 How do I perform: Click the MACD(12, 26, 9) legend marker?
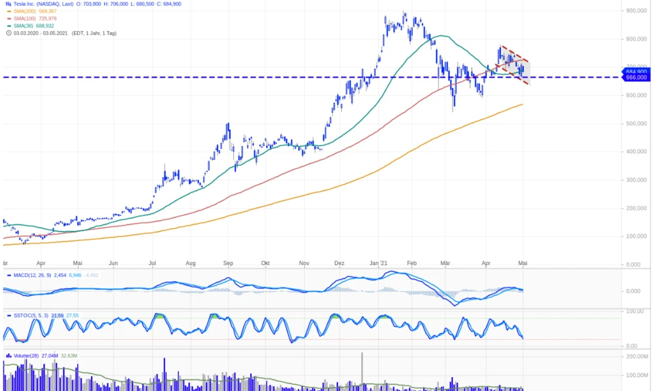(x=9, y=275)
